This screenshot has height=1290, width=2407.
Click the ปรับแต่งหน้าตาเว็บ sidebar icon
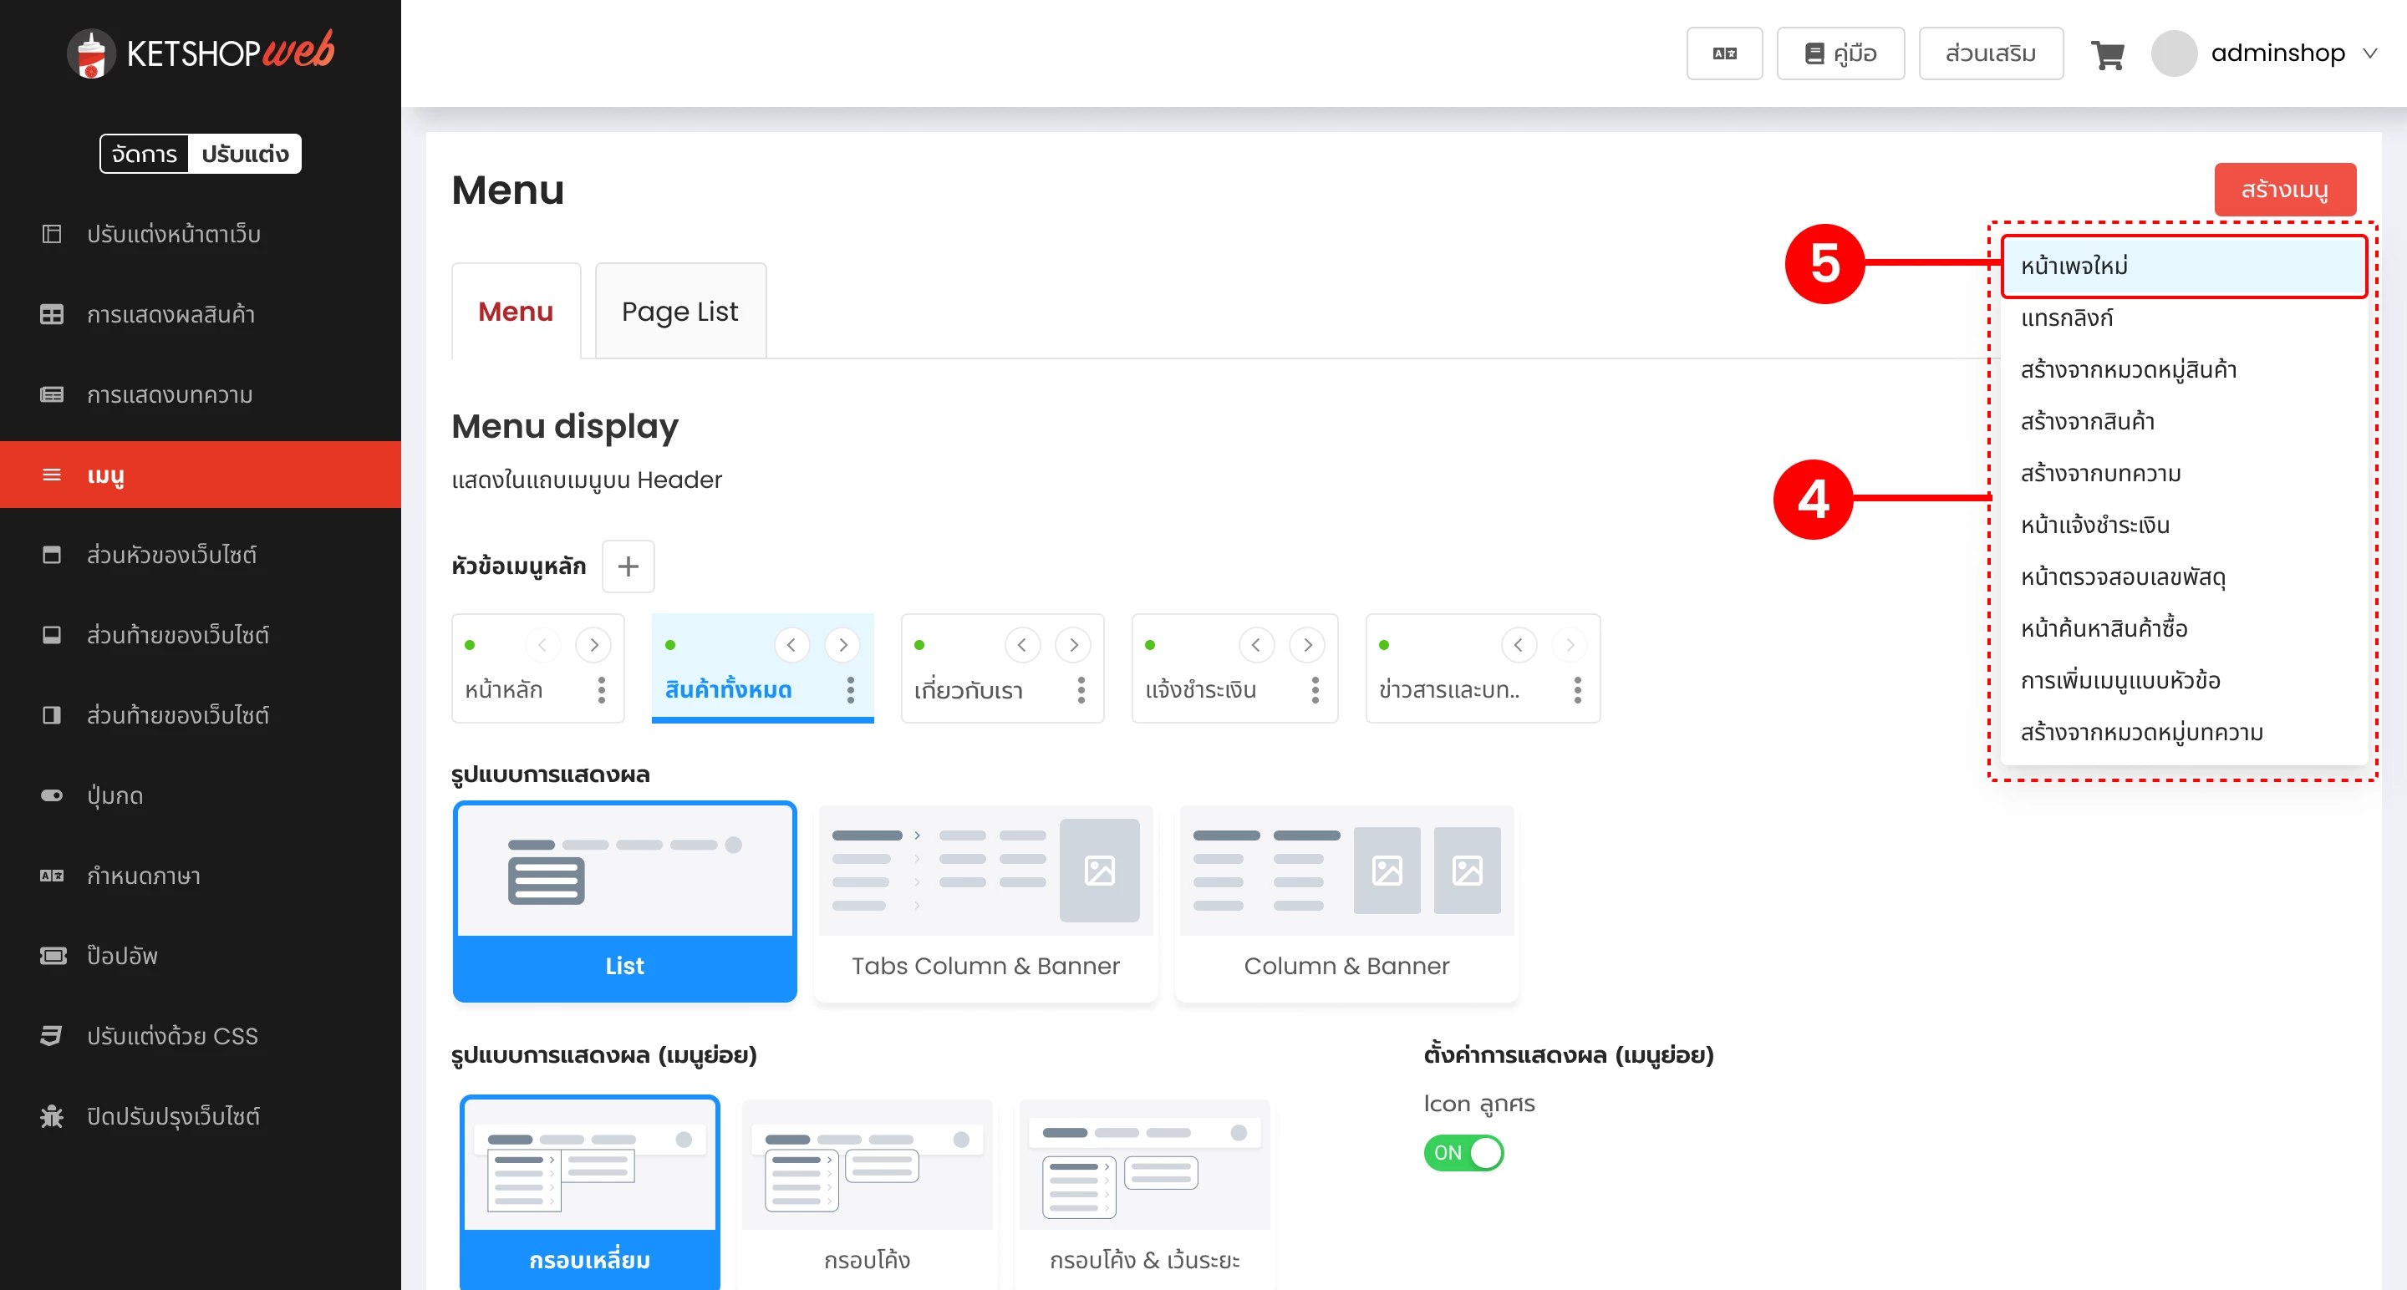coord(51,234)
